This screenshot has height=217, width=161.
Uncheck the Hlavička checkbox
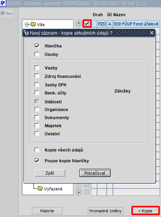click(37, 46)
